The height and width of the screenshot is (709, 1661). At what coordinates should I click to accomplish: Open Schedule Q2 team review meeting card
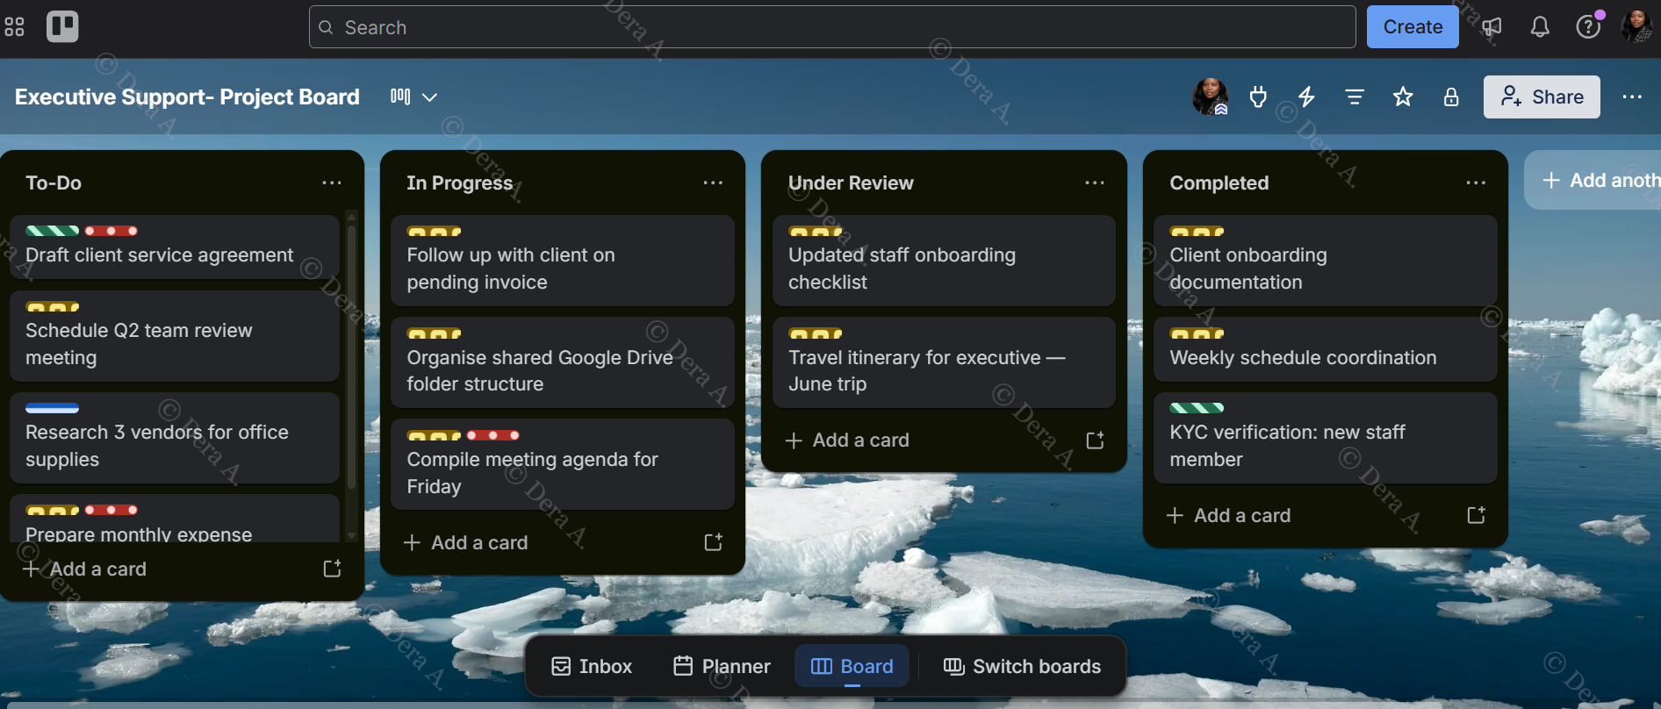coord(175,336)
